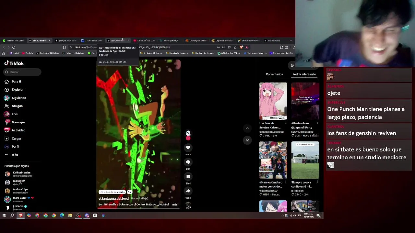Follow creator with the red plus badge
The image size is (415, 233).
(188, 138)
